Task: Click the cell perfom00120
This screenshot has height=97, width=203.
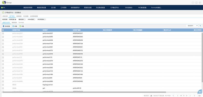Action: tap(77, 88)
